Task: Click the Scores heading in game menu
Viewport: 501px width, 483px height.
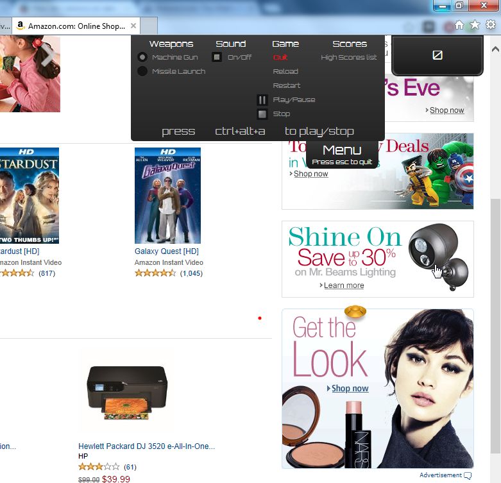Action: click(350, 44)
